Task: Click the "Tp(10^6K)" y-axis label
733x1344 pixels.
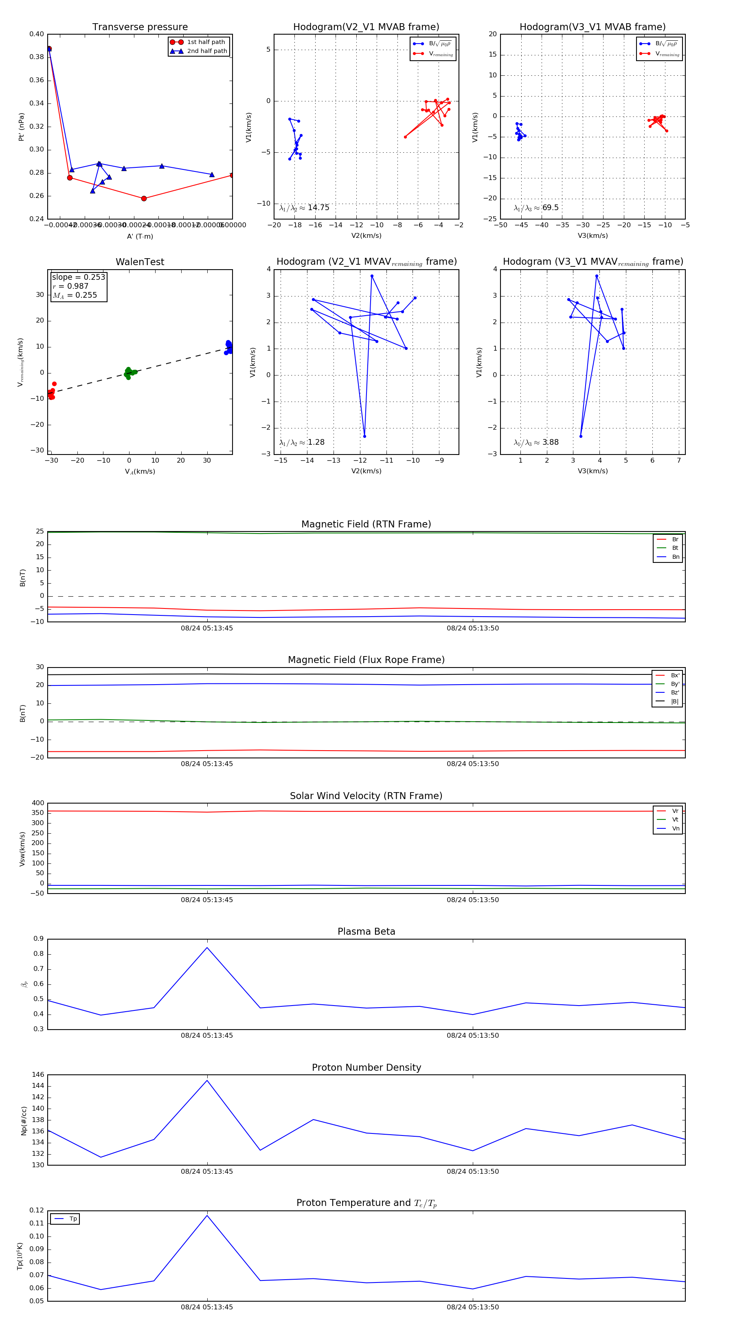Action: tap(20, 1256)
